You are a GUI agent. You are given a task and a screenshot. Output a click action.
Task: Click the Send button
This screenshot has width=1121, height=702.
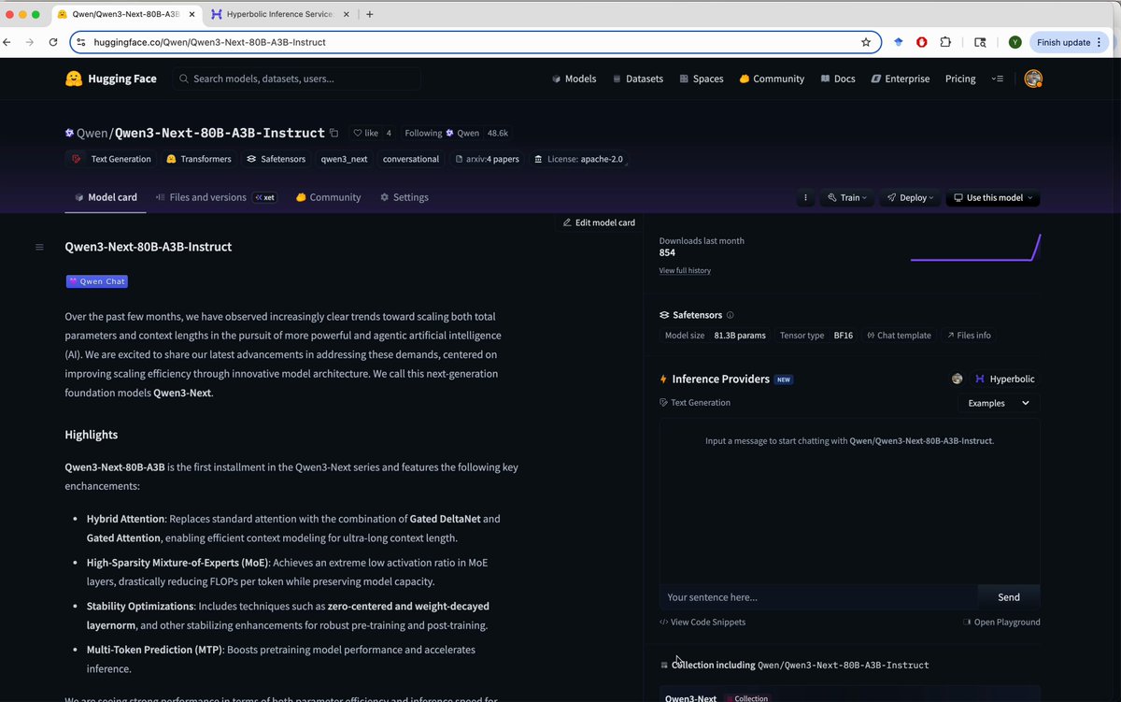[1009, 597]
